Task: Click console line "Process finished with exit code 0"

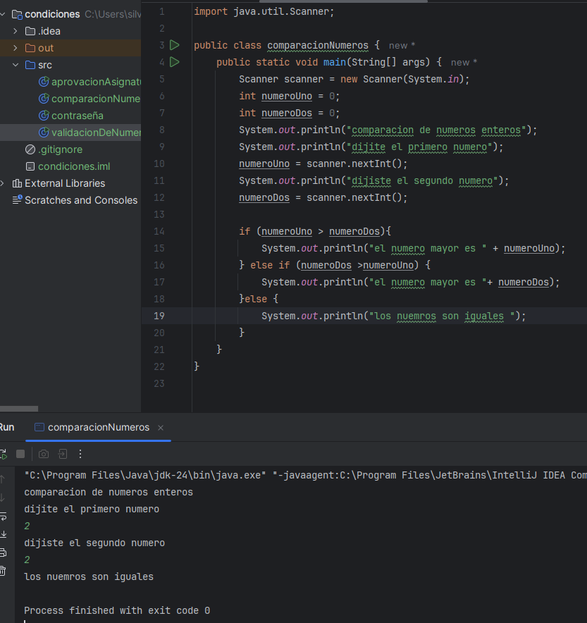Action: click(x=117, y=611)
